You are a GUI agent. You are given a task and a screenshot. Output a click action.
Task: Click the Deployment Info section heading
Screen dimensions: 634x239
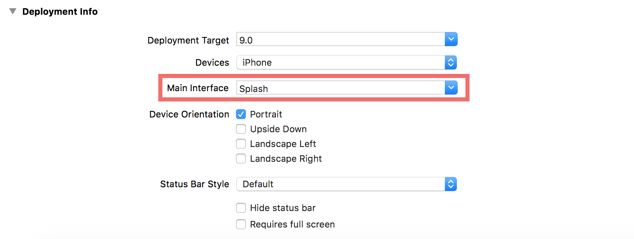coord(60,11)
